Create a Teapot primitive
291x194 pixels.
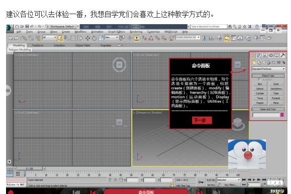click(x=260, y=103)
